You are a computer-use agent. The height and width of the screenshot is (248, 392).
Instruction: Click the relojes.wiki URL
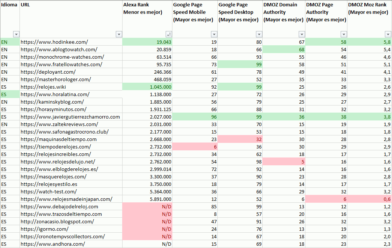(43, 87)
